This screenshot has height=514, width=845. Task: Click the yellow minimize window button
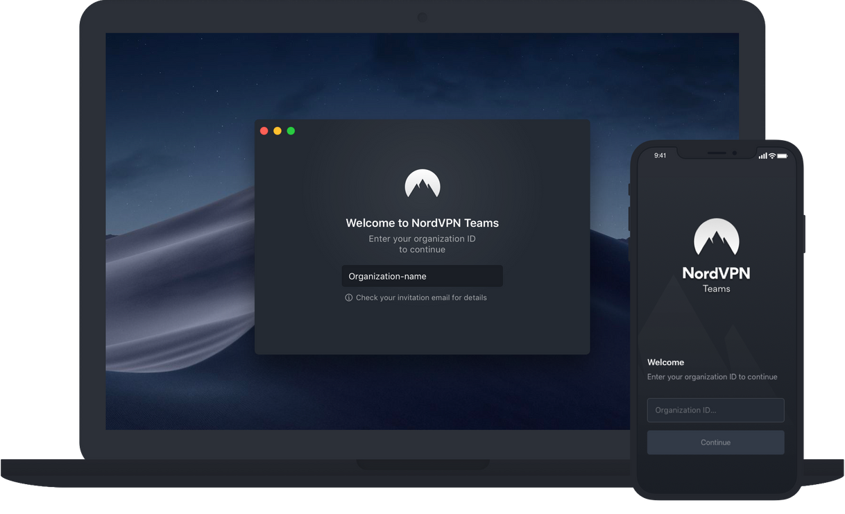click(278, 131)
